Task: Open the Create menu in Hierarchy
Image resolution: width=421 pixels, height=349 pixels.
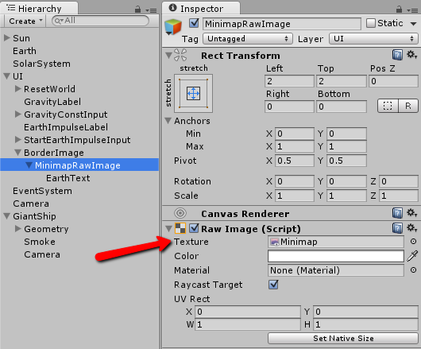Action: point(25,21)
